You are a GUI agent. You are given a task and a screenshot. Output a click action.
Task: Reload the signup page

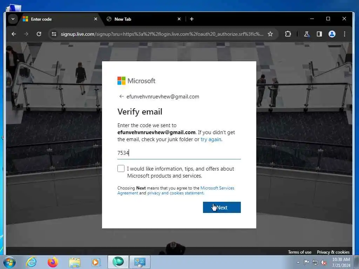[39, 34]
